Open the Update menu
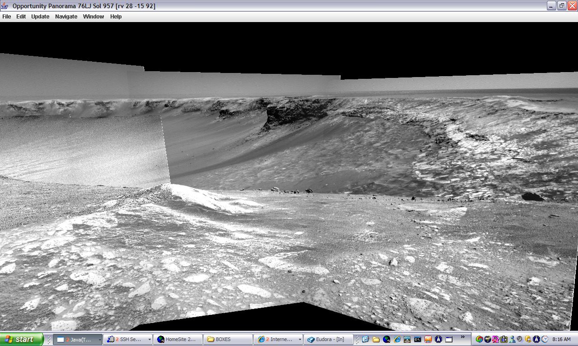 40,17
